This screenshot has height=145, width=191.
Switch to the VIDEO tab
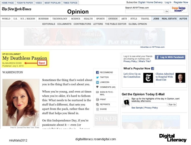coord(39,3)
